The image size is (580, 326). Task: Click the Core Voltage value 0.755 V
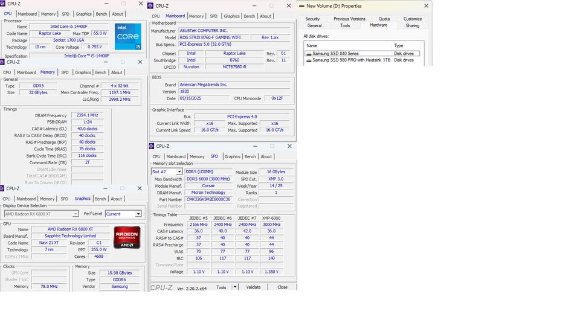tap(95, 47)
